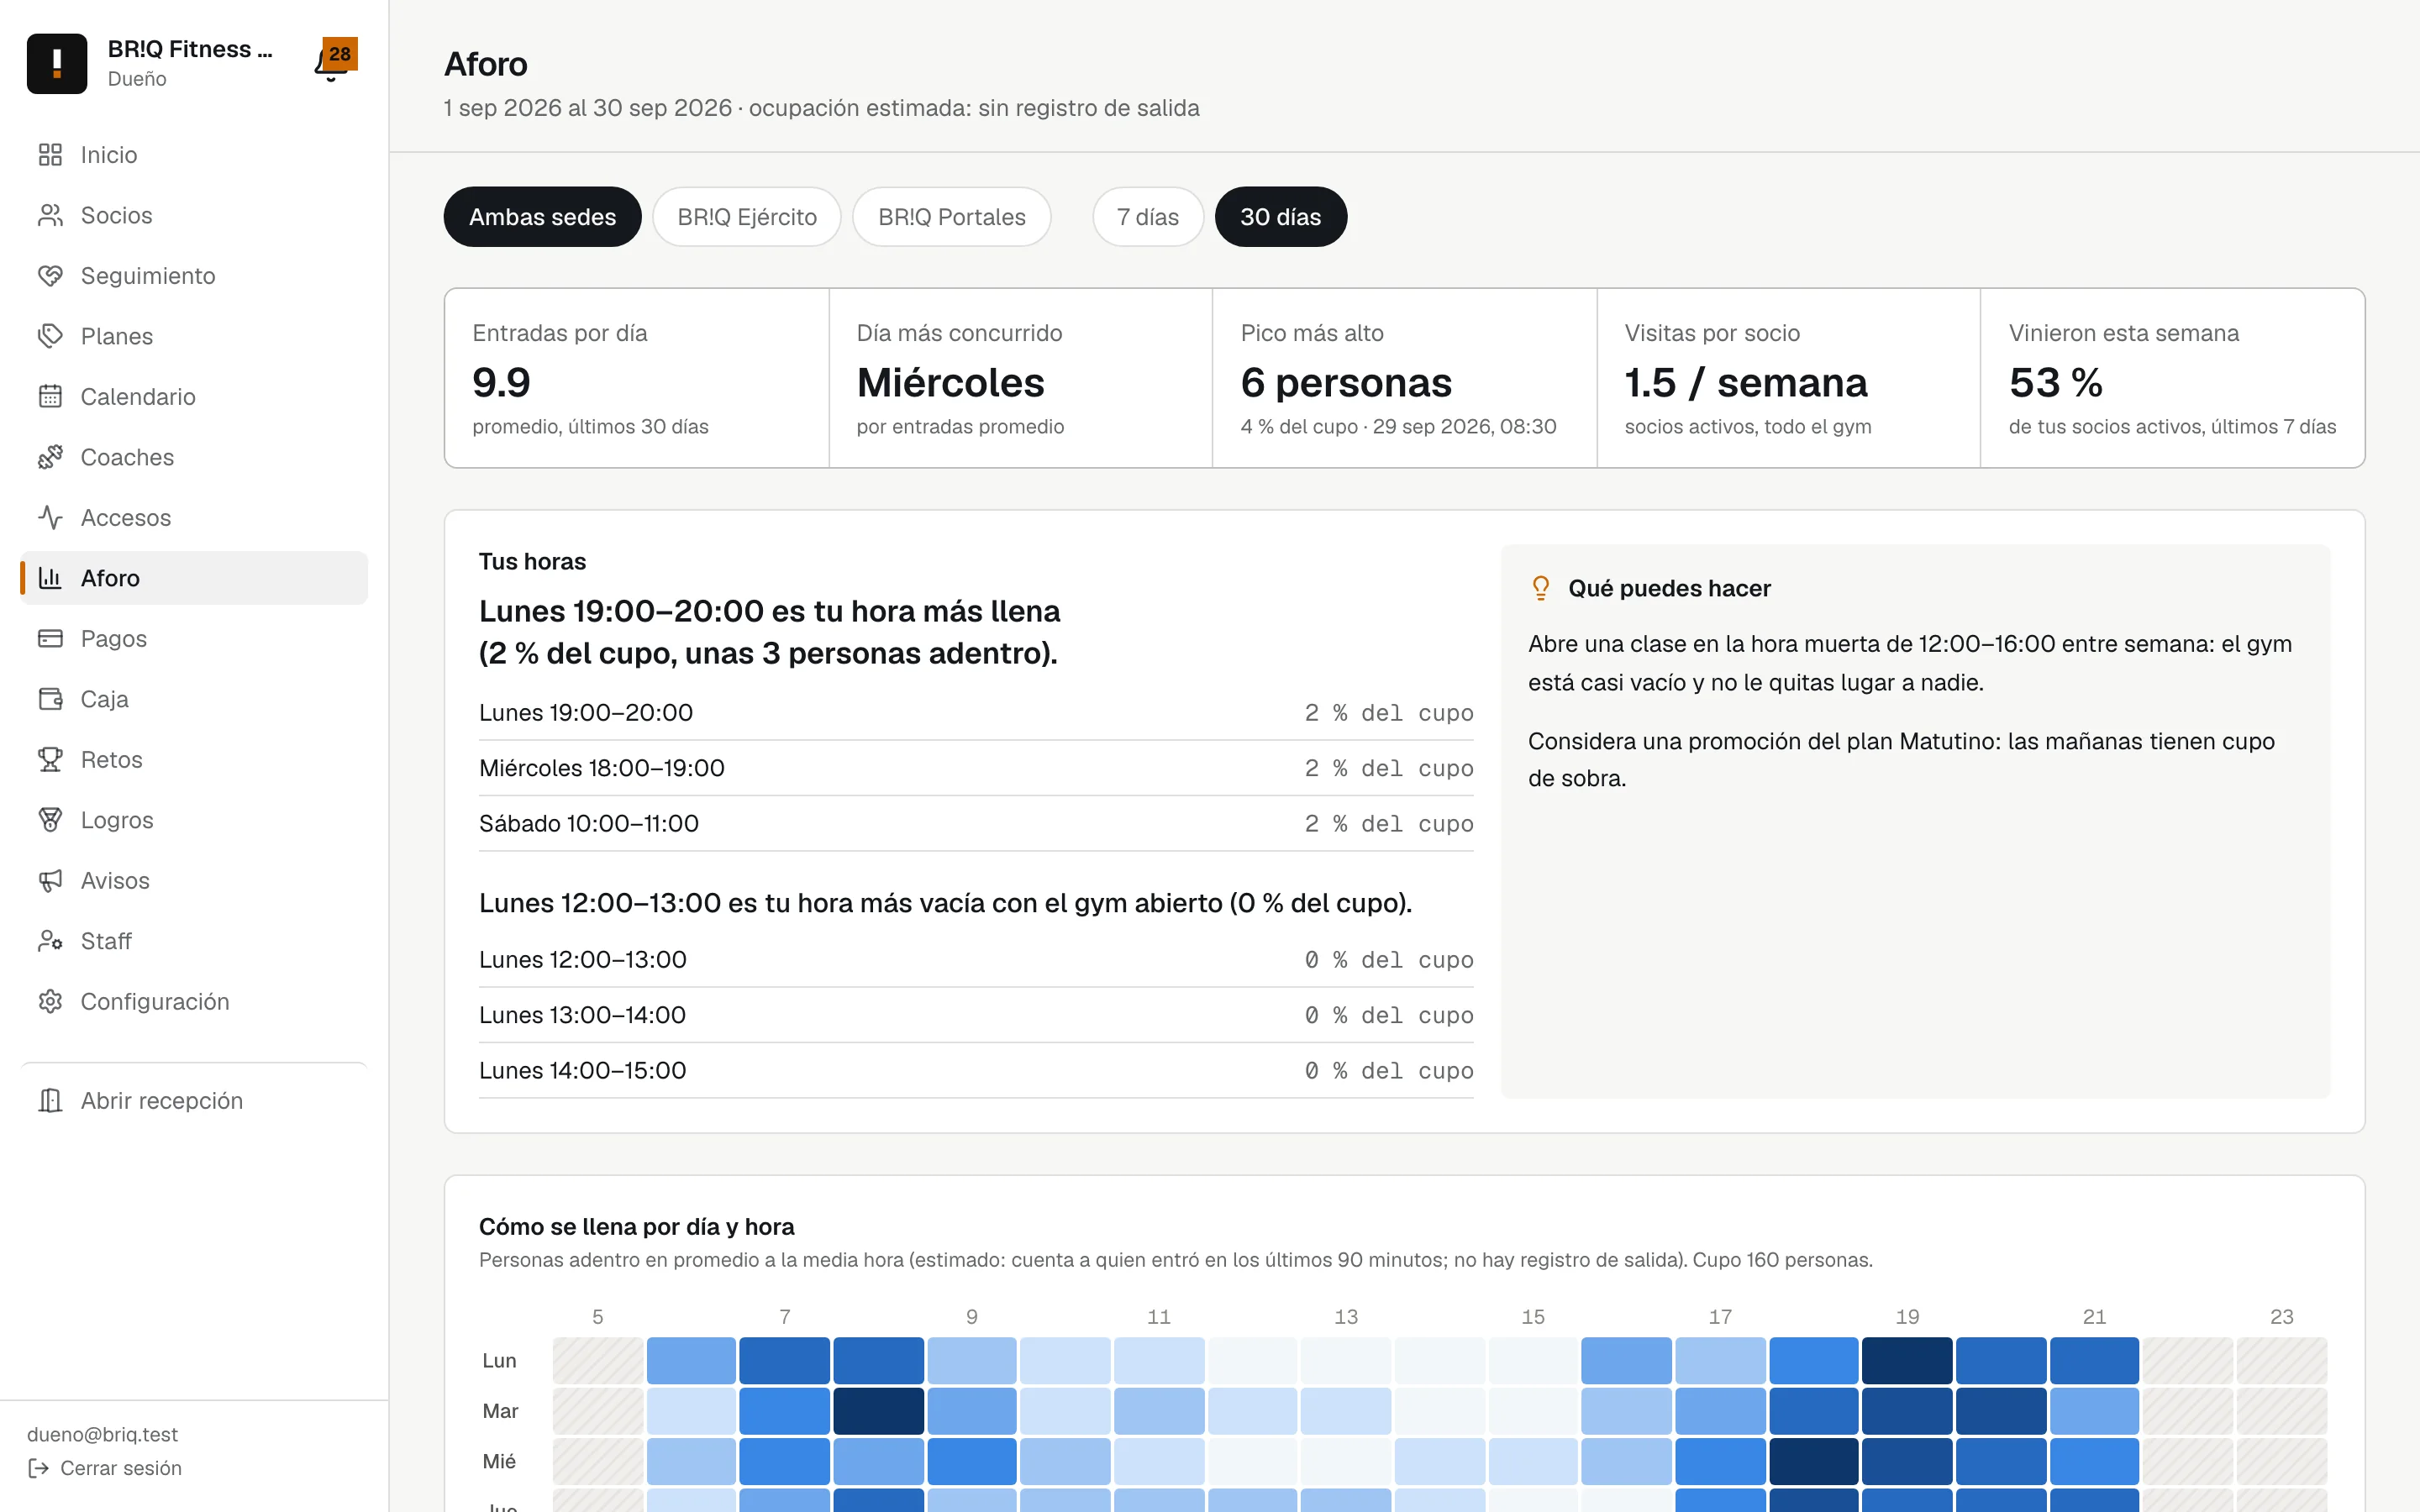
Task: Click the Coaches dumbbell icon
Action: [x=50, y=457]
